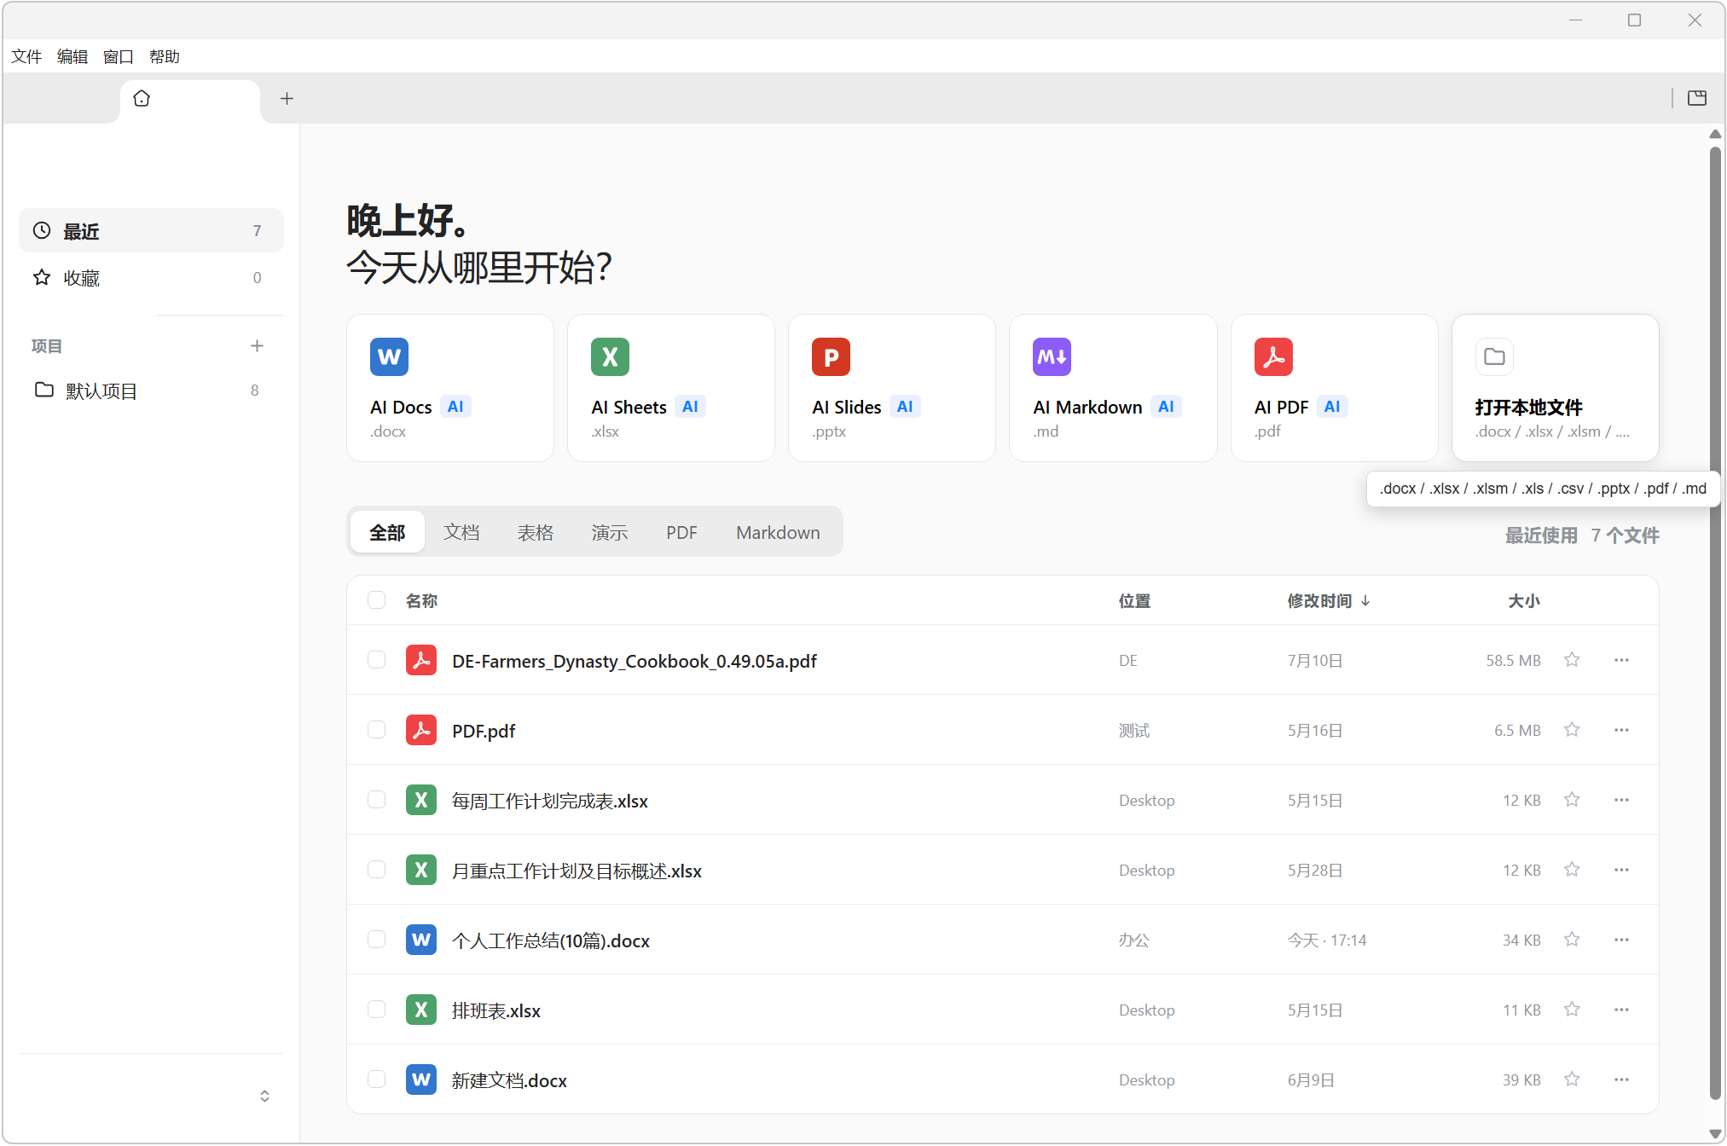The height and width of the screenshot is (1146, 1727).
Task: Switch to the 表格 filter tab
Action: (536, 532)
